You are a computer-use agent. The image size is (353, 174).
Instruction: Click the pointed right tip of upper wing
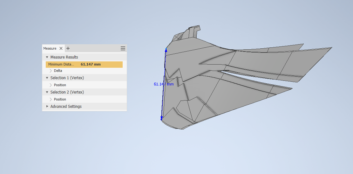[330, 48]
